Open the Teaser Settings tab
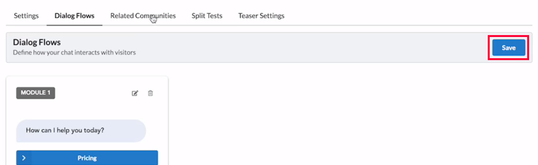 coord(261,16)
